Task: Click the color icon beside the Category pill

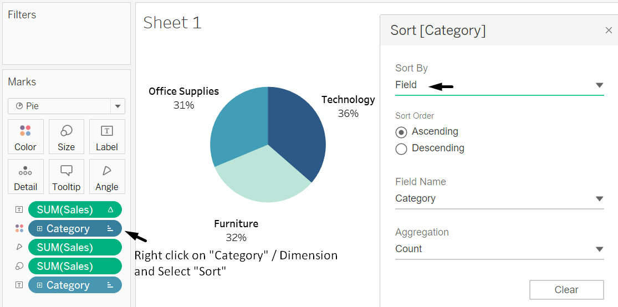Action: click(19, 228)
